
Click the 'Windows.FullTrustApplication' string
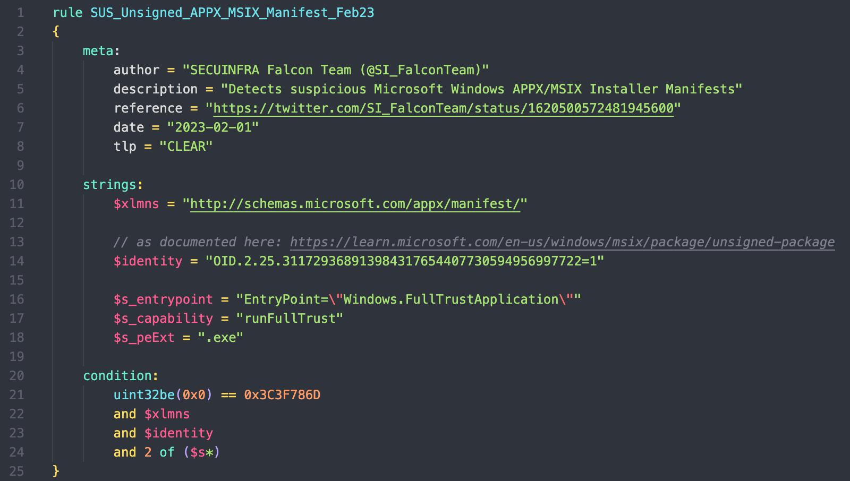point(451,299)
